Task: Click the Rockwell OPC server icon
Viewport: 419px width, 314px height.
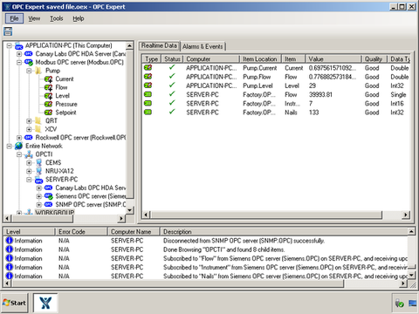Action: (x=29, y=138)
